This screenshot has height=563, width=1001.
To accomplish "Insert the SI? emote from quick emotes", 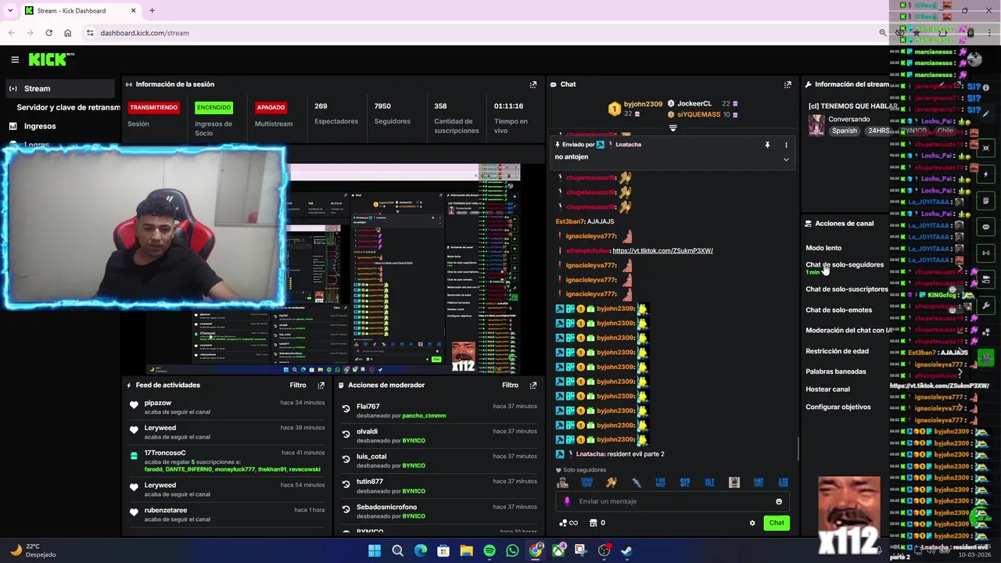I will tap(685, 482).
